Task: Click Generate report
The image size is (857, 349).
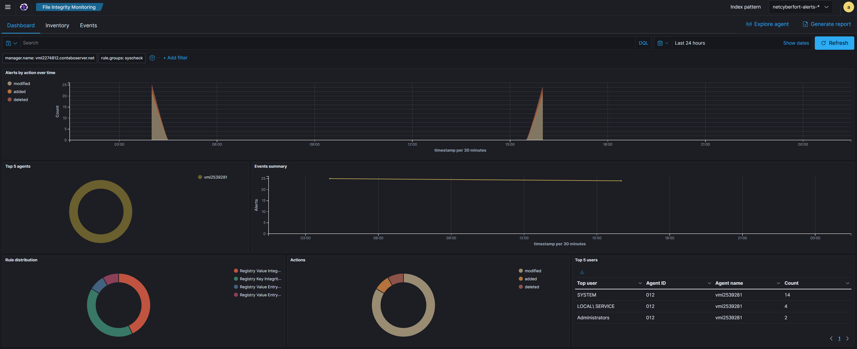Action: point(827,24)
